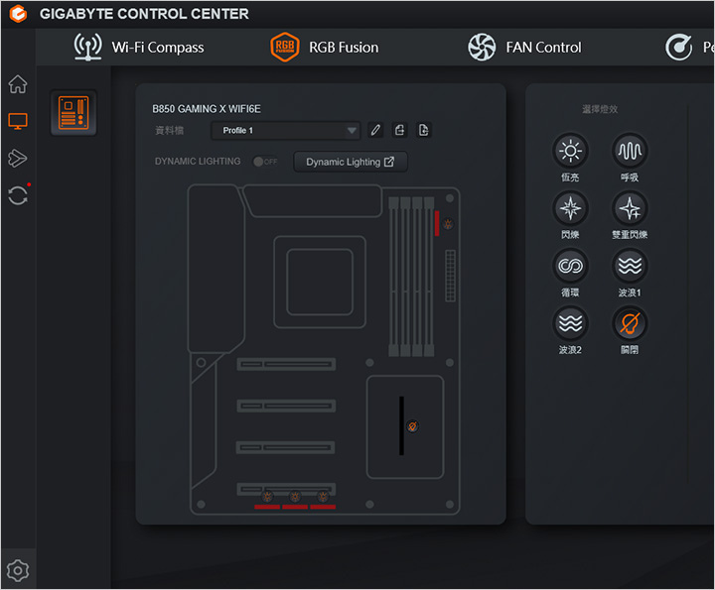Click the Dynamic Lighting button
Screen dimensions: 715x590
coord(351,162)
